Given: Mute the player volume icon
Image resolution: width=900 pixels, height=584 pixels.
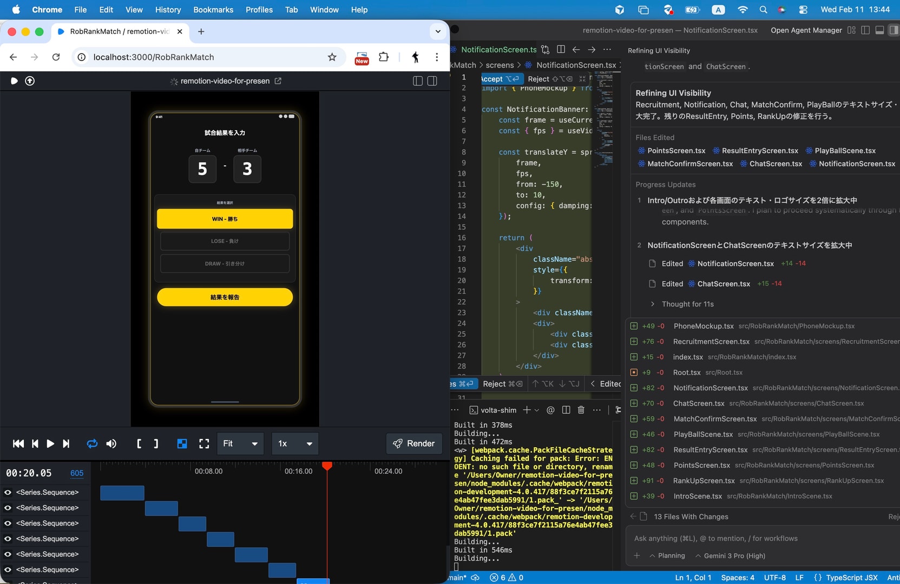Looking at the screenshot, I should tap(111, 443).
